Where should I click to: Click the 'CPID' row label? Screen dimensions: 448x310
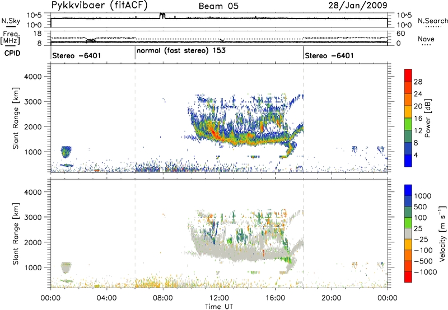(12, 53)
